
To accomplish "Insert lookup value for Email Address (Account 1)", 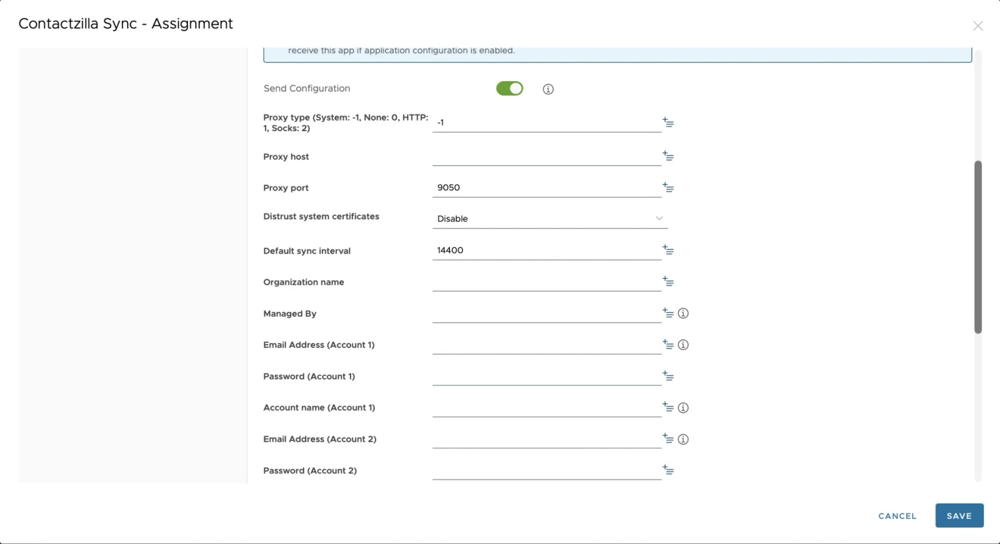I will click(668, 344).
